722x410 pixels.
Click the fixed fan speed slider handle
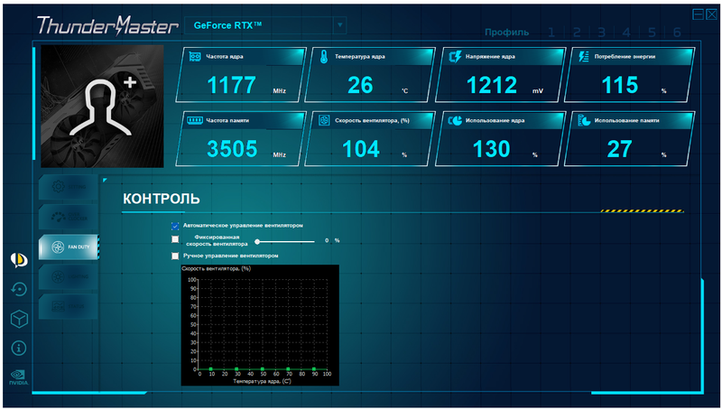click(x=257, y=241)
